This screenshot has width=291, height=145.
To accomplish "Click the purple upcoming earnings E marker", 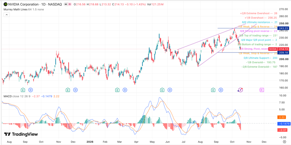I will pyautogui.click(x=261, y=90).
